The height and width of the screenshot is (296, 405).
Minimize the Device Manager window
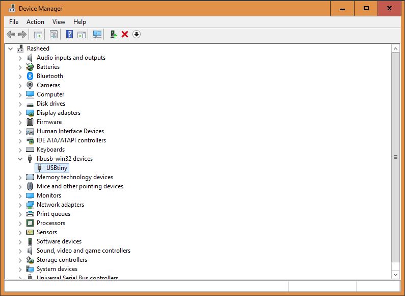(x=342, y=9)
